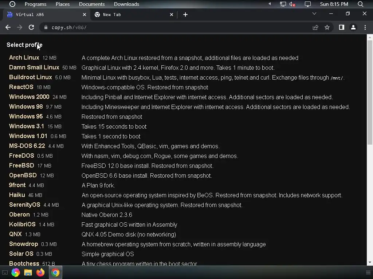The height and width of the screenshot is (279, 373).
Task: Click the 'A Plan 9 fork.' description
Action: [98, 185]
